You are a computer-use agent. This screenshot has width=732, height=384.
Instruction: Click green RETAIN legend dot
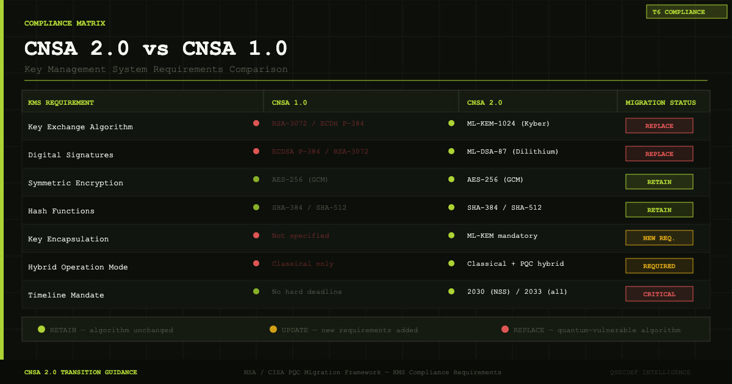41,329
